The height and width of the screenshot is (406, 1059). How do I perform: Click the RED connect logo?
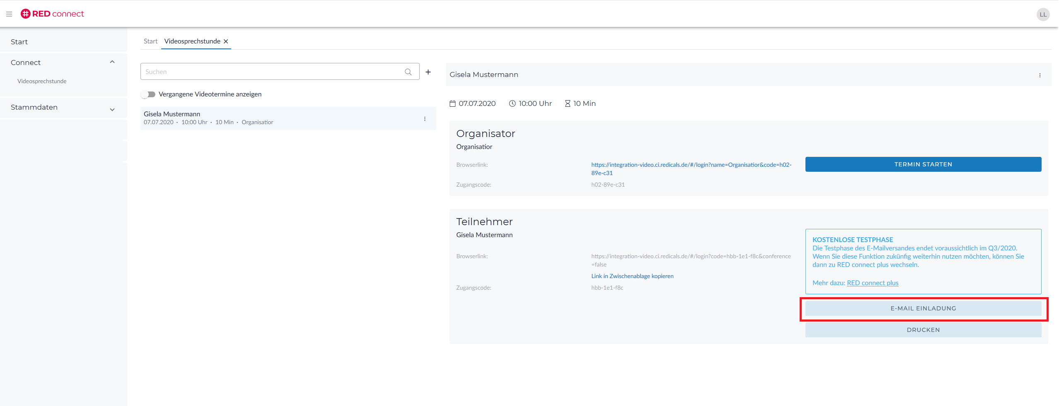pyautogui.click(x=52, y=14)
